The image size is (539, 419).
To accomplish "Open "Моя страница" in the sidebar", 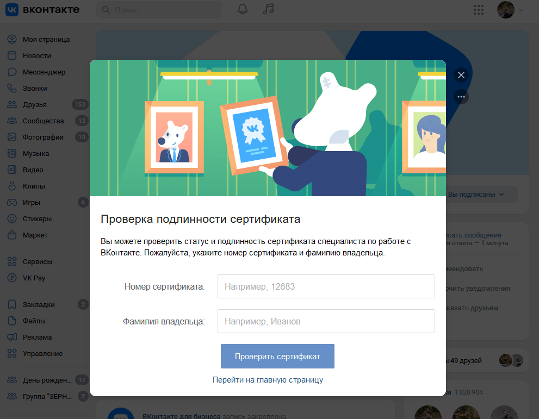I will pos(46,40).
